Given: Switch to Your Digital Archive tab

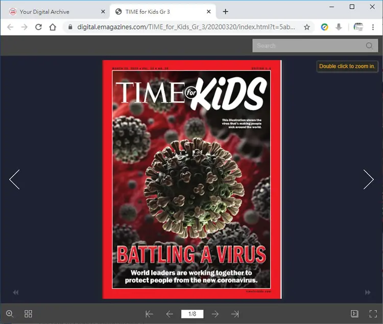Looking at the screenshot, I should [44, 12].
